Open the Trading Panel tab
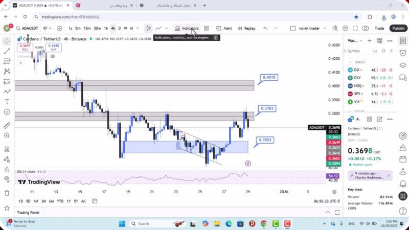The height and width of the screenshot is (230, 409). [x=28, y=212]
